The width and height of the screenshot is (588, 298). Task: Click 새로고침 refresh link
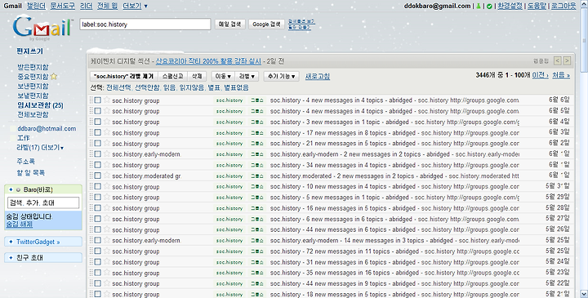point(317,76)
